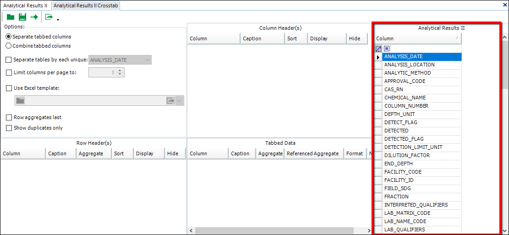Expand the Excel template dropdown arrow
This screenshot has width=509, height=235.
180,101
